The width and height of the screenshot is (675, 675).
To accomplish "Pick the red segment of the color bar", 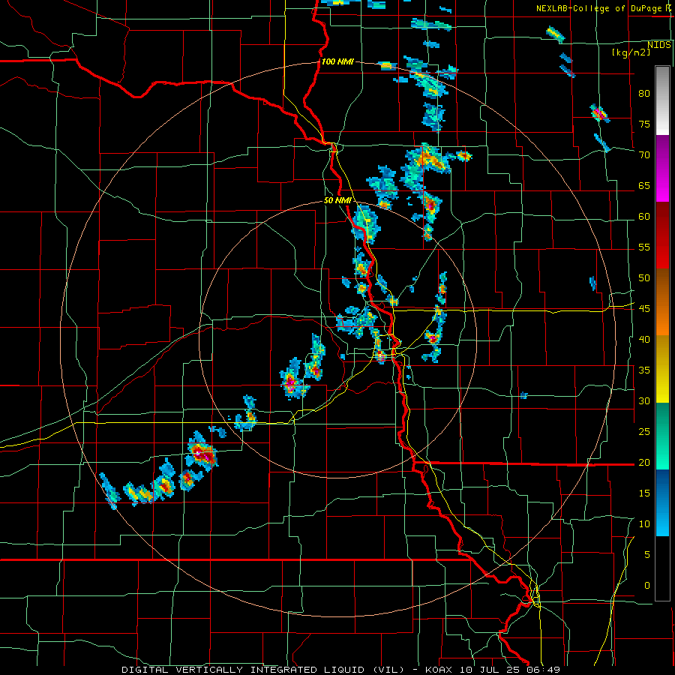I will click(x=662, y=235).
